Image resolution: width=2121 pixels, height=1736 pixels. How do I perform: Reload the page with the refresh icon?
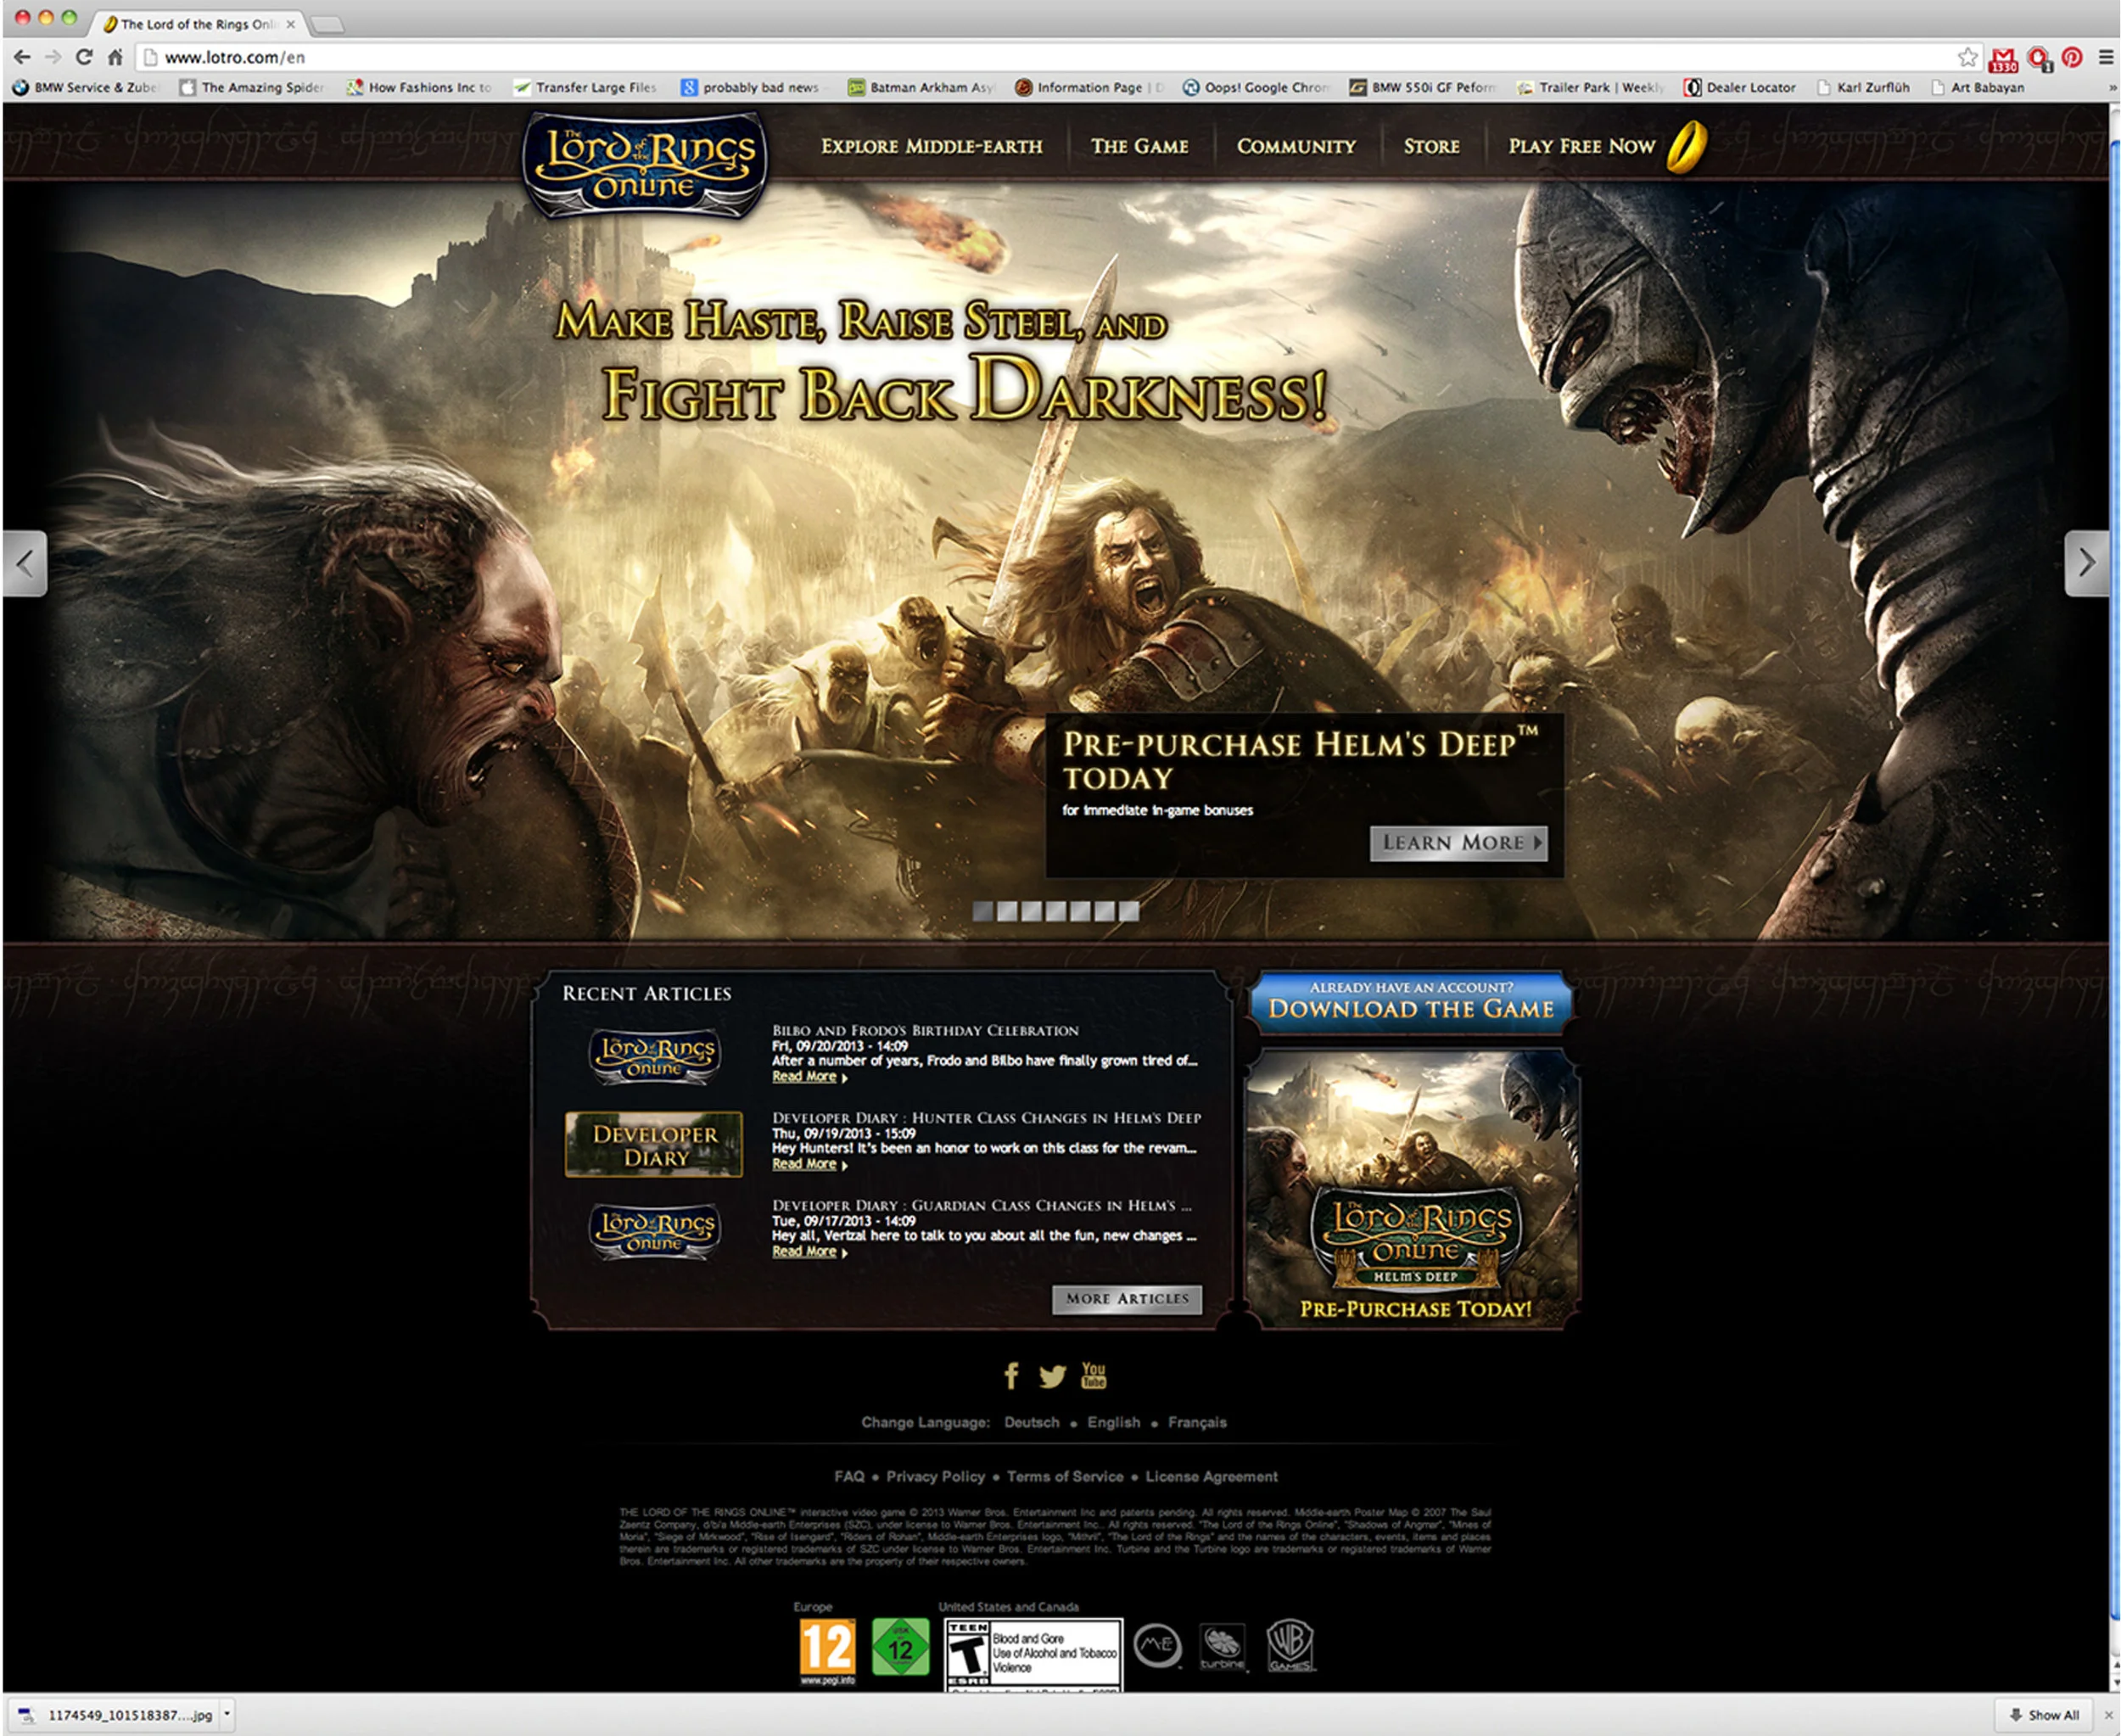point(84,57)
